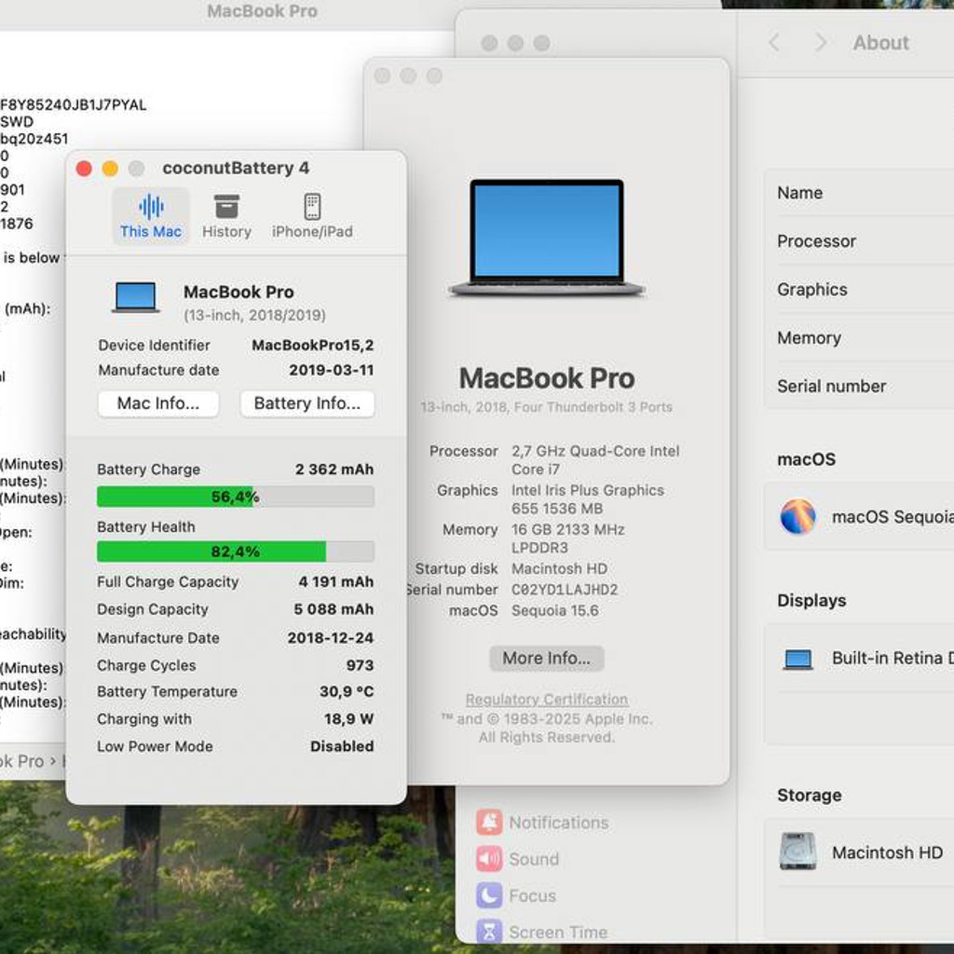
Task: Click the large MacBook Pro image in About window
Action: pos(546,238)
